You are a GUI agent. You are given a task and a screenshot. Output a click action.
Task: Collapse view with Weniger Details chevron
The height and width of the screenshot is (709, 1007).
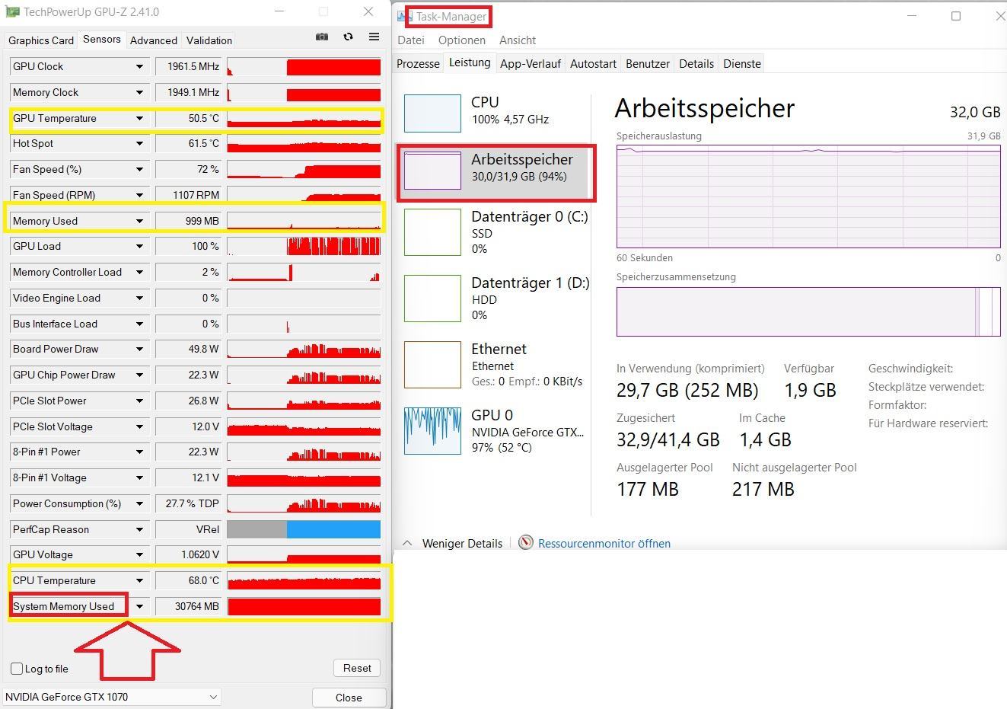point(407,543)
